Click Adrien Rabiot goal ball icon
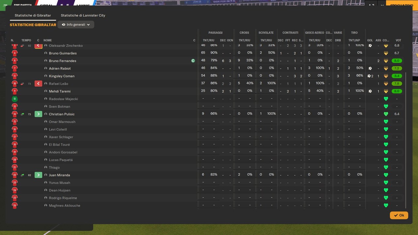 coord(370,69)
